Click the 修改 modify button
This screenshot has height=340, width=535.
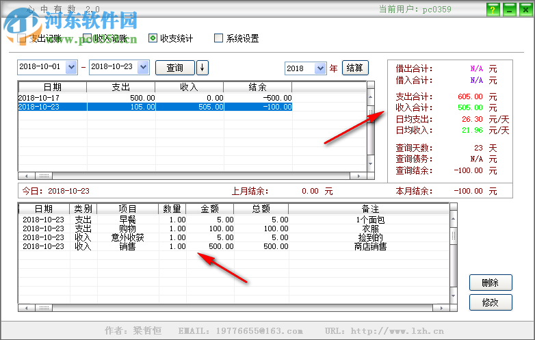491,302
